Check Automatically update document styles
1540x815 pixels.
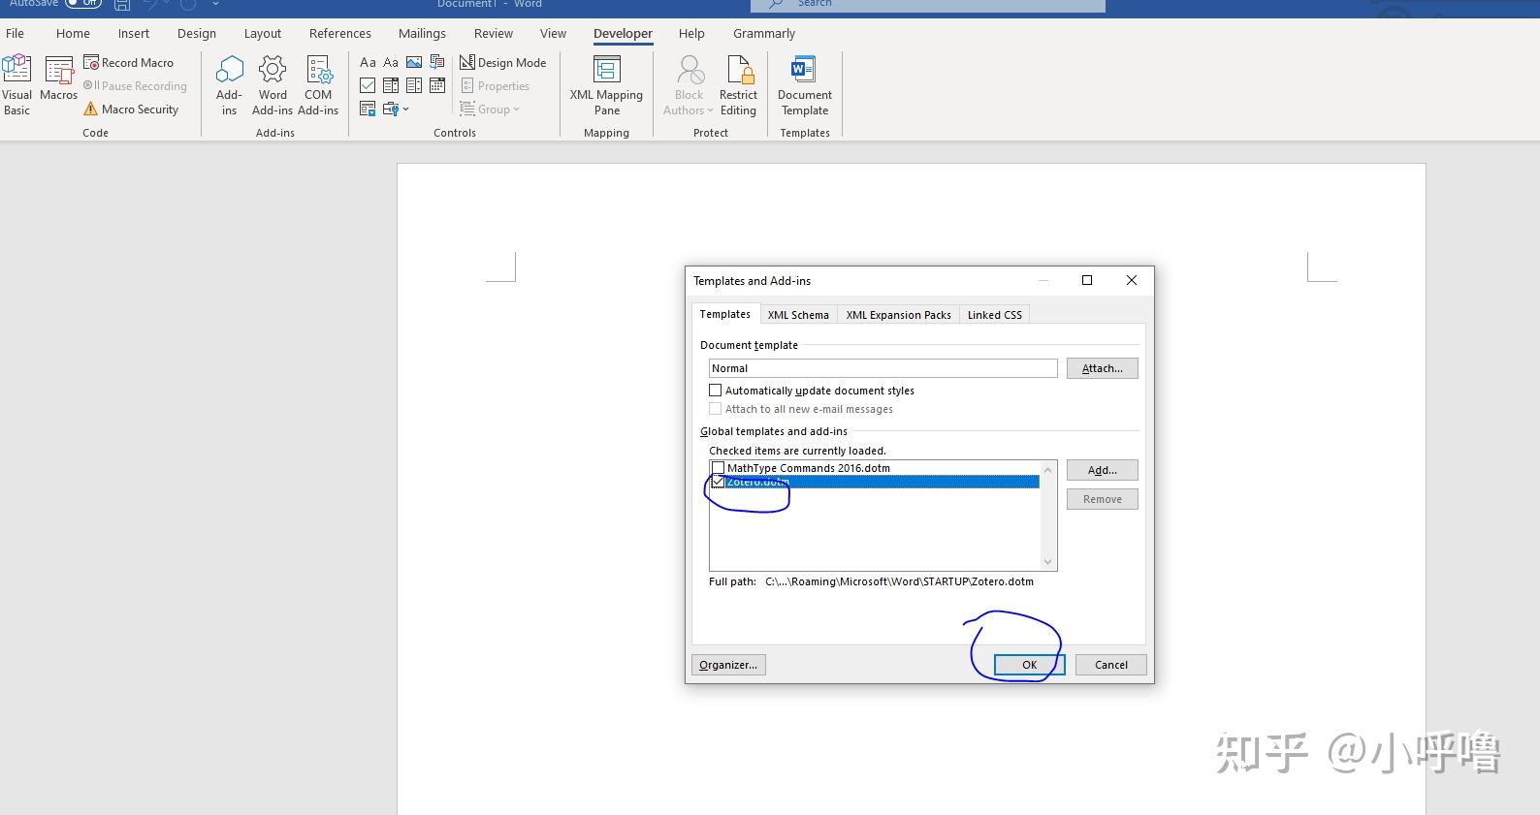click(x=716, y=391)
